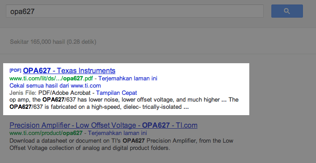Click the Jenis File label
Screen dimensions: 316x163
pyautogui.click(x=23, y=93)
